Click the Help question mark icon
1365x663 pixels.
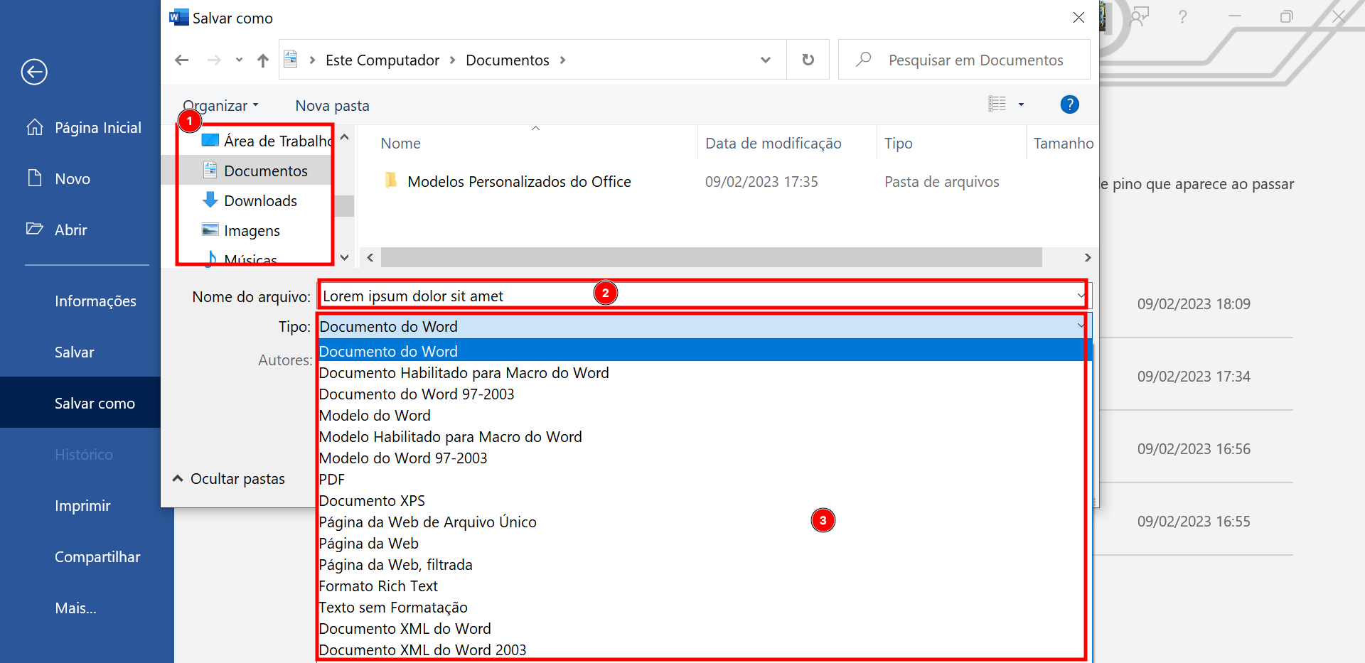pyautogui.click(x=1069, y=104)
